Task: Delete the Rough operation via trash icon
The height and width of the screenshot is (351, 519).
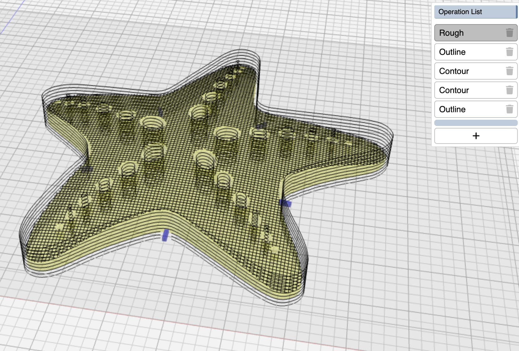Action: click(509, 33)
